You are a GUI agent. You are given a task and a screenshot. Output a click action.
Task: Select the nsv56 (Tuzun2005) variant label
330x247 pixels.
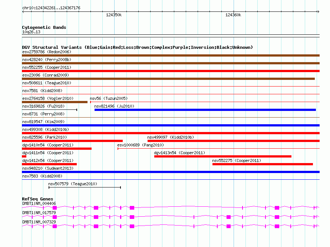[x=109, y=98]
